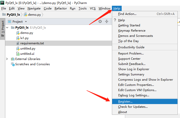Image resolution: width=180 pixels, height=118 pixels.
Task: Click the collapse all icon in Project panel
Action: (x=106, y=22)
